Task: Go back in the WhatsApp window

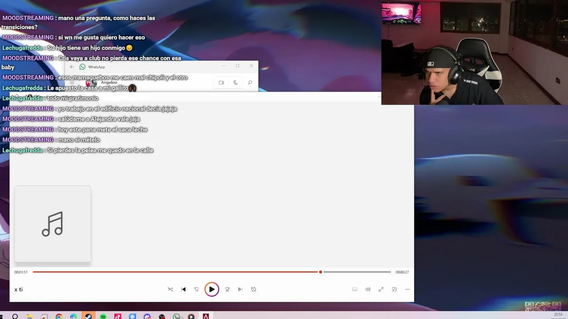Action: (72, 67)
